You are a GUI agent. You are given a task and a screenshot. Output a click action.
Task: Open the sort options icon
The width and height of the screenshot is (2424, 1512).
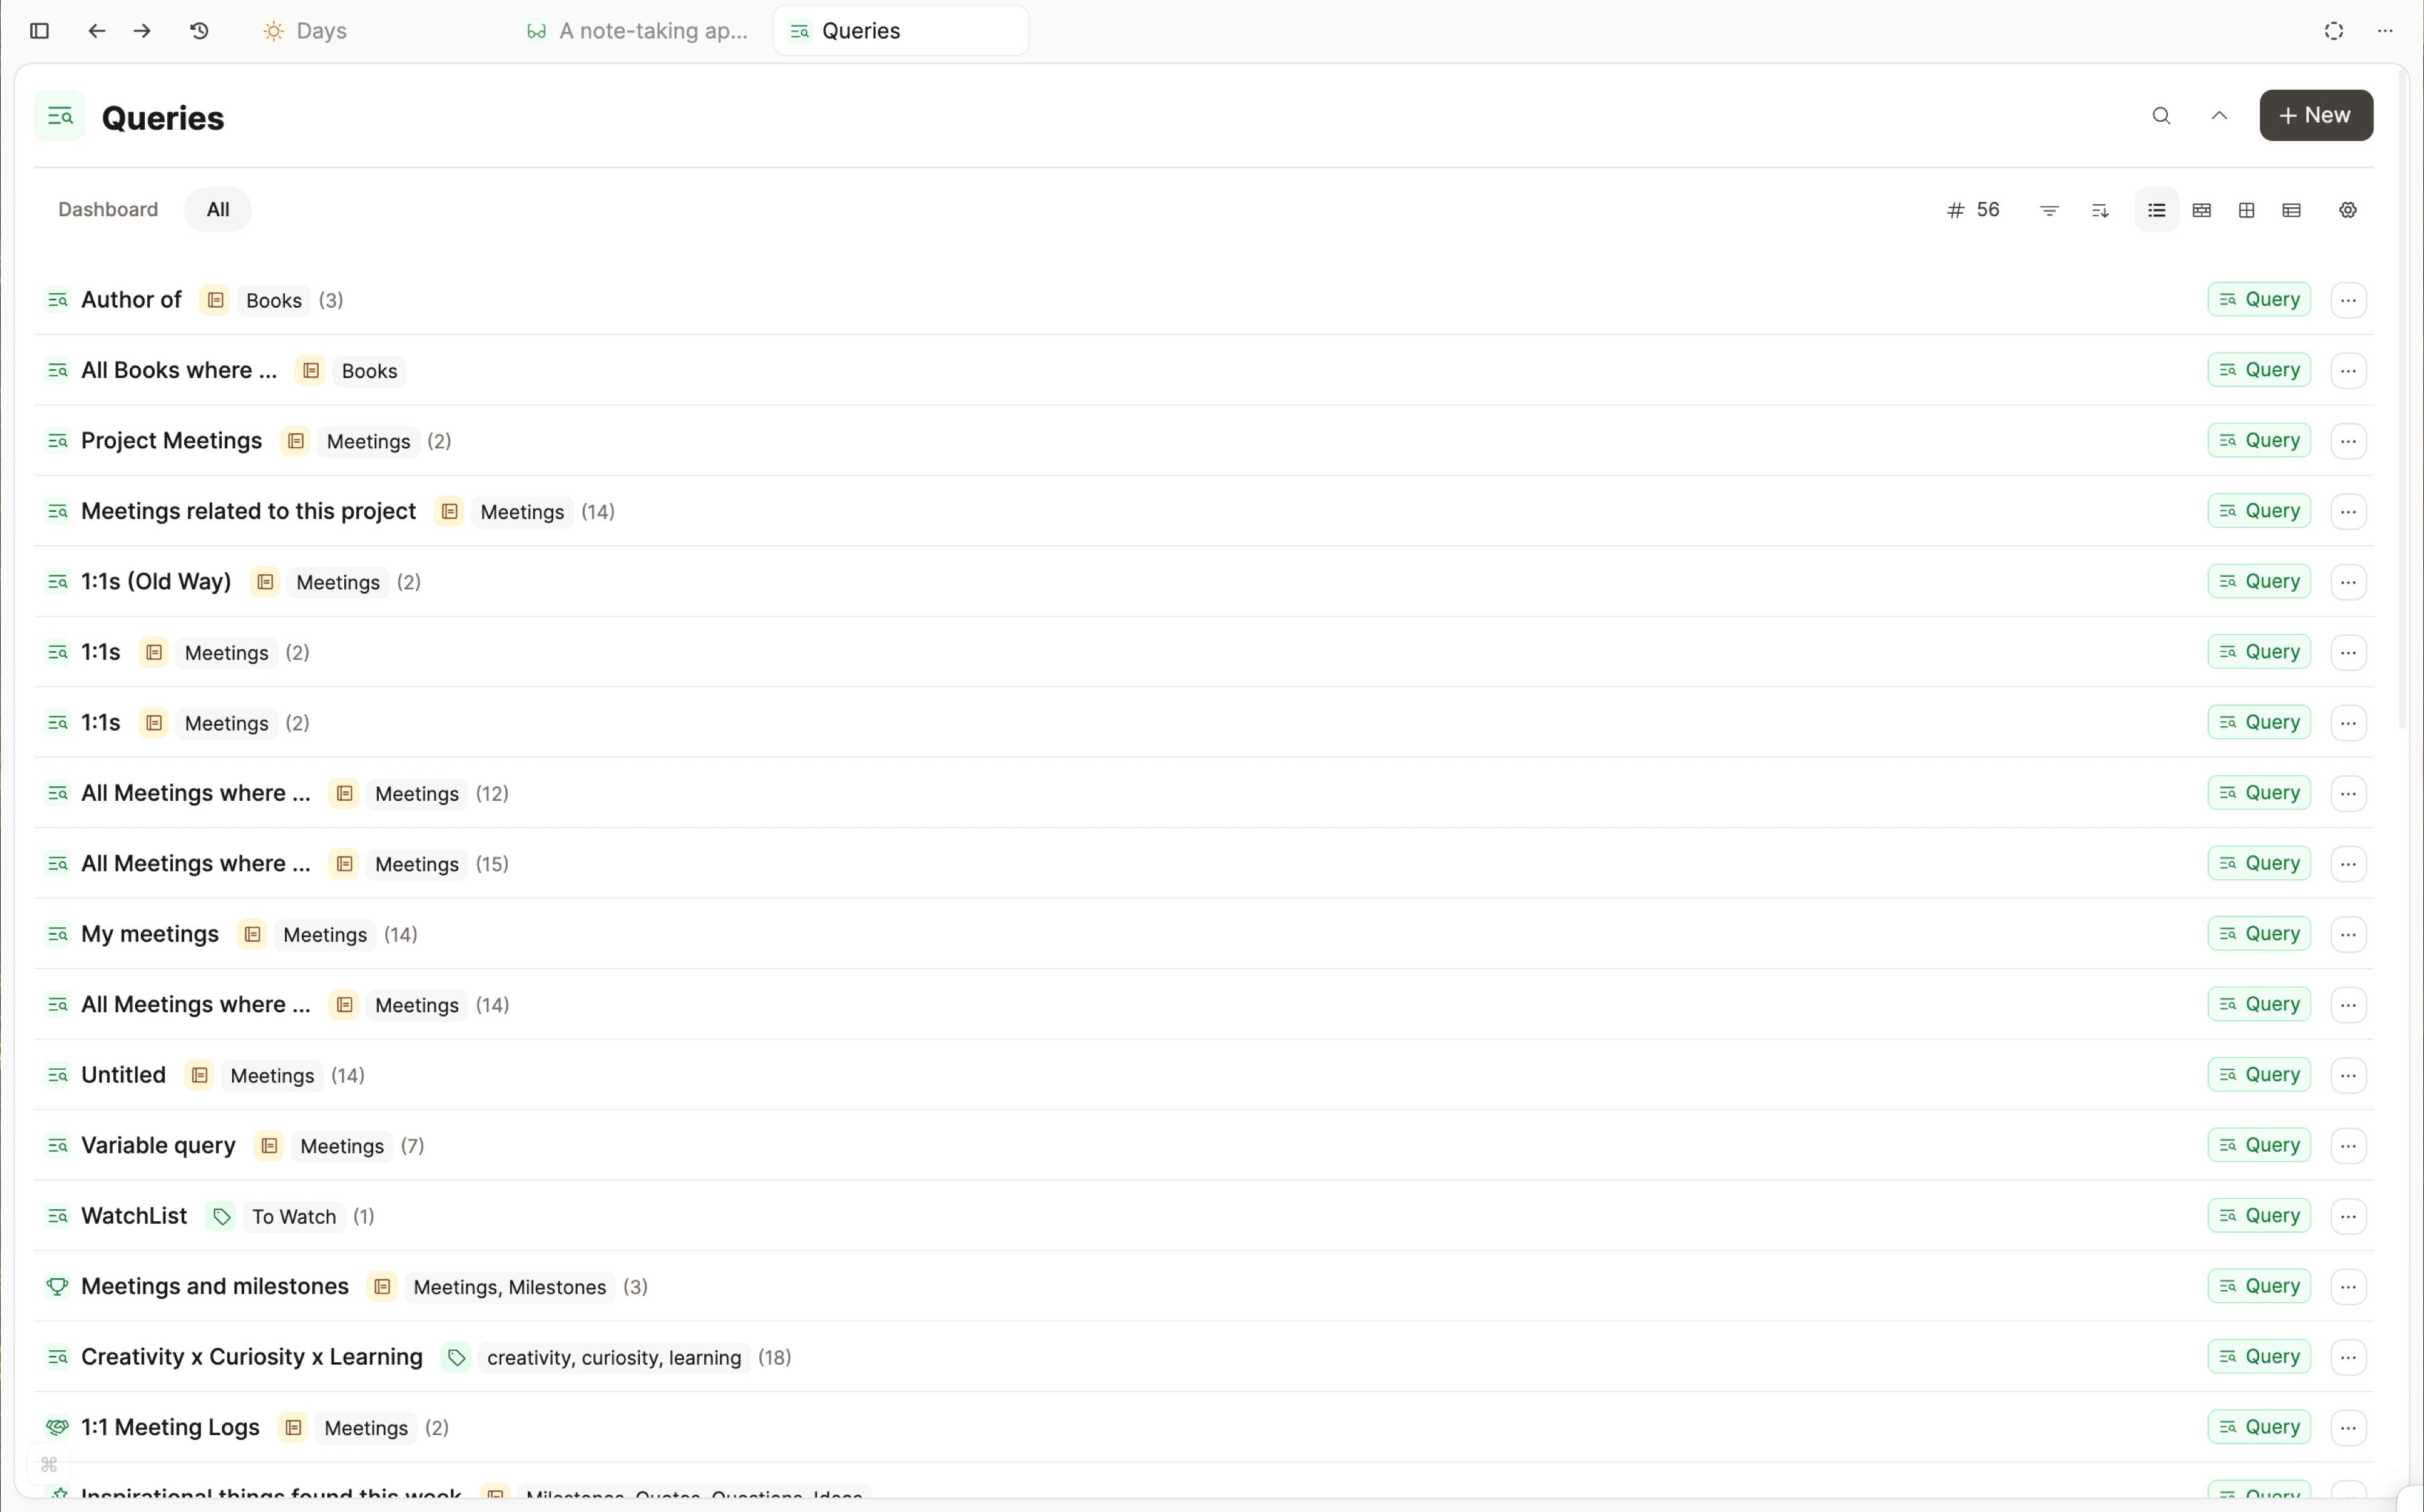pos(2100,210)
